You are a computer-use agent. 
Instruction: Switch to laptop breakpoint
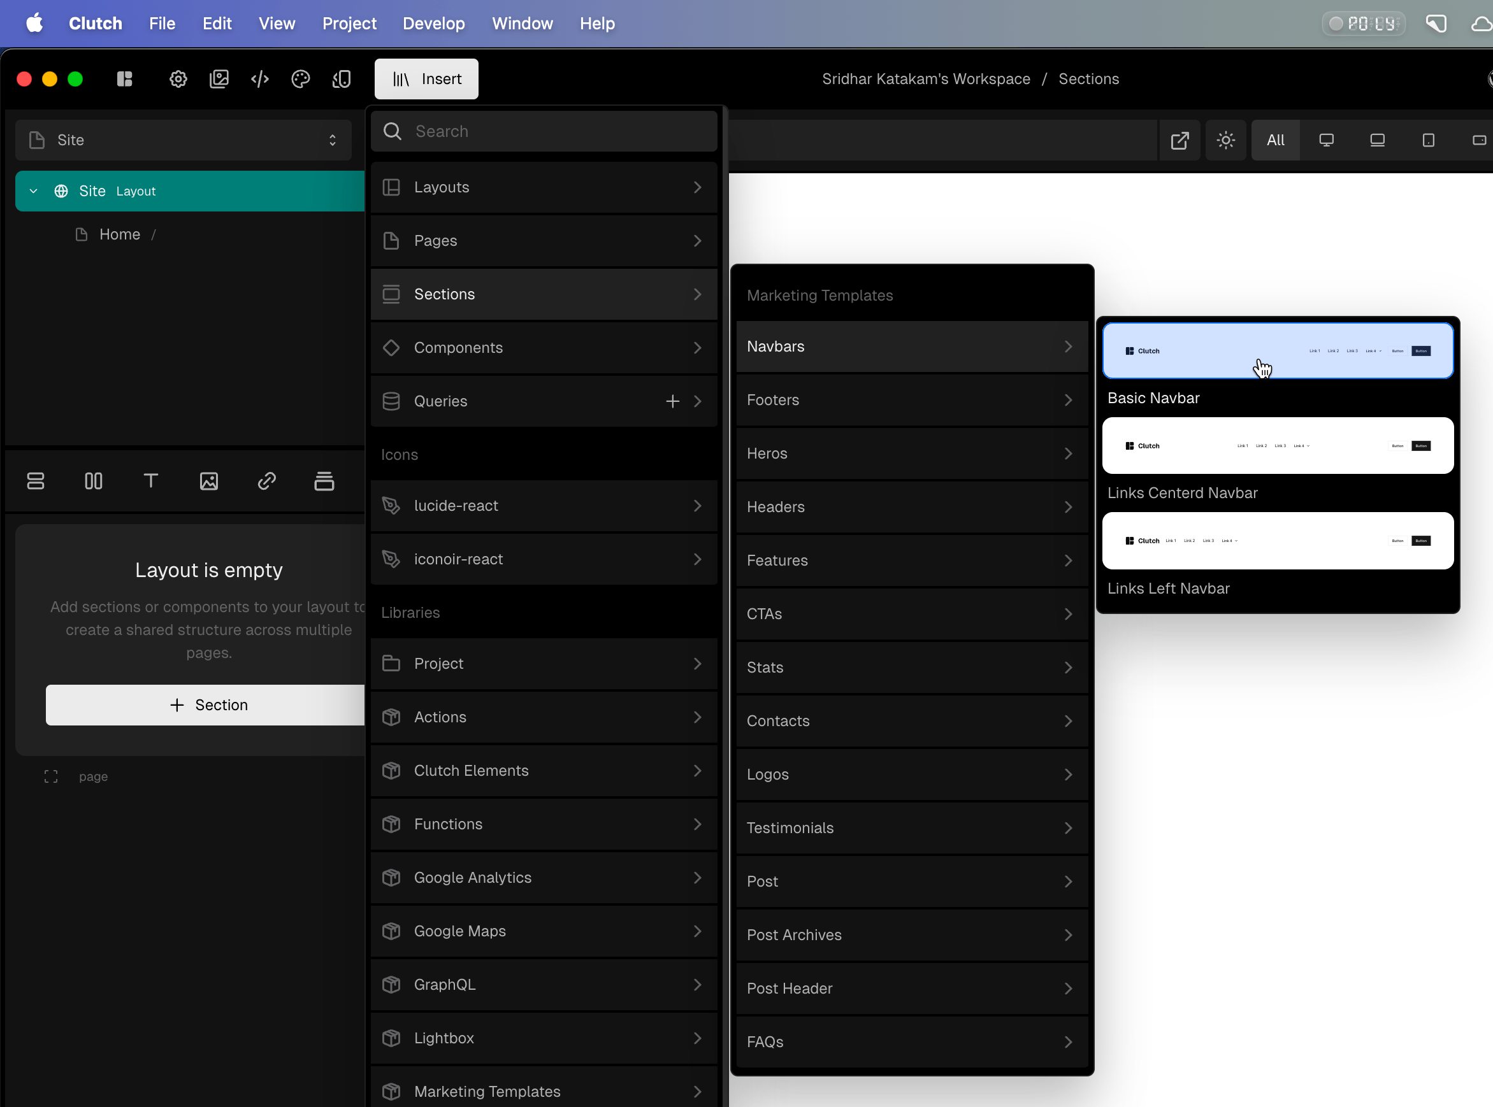tap(1378, 140)
